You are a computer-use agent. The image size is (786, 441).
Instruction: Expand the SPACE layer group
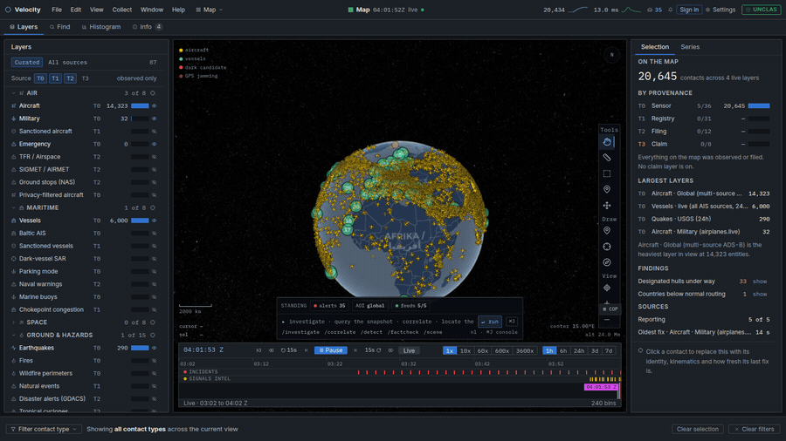13,322
